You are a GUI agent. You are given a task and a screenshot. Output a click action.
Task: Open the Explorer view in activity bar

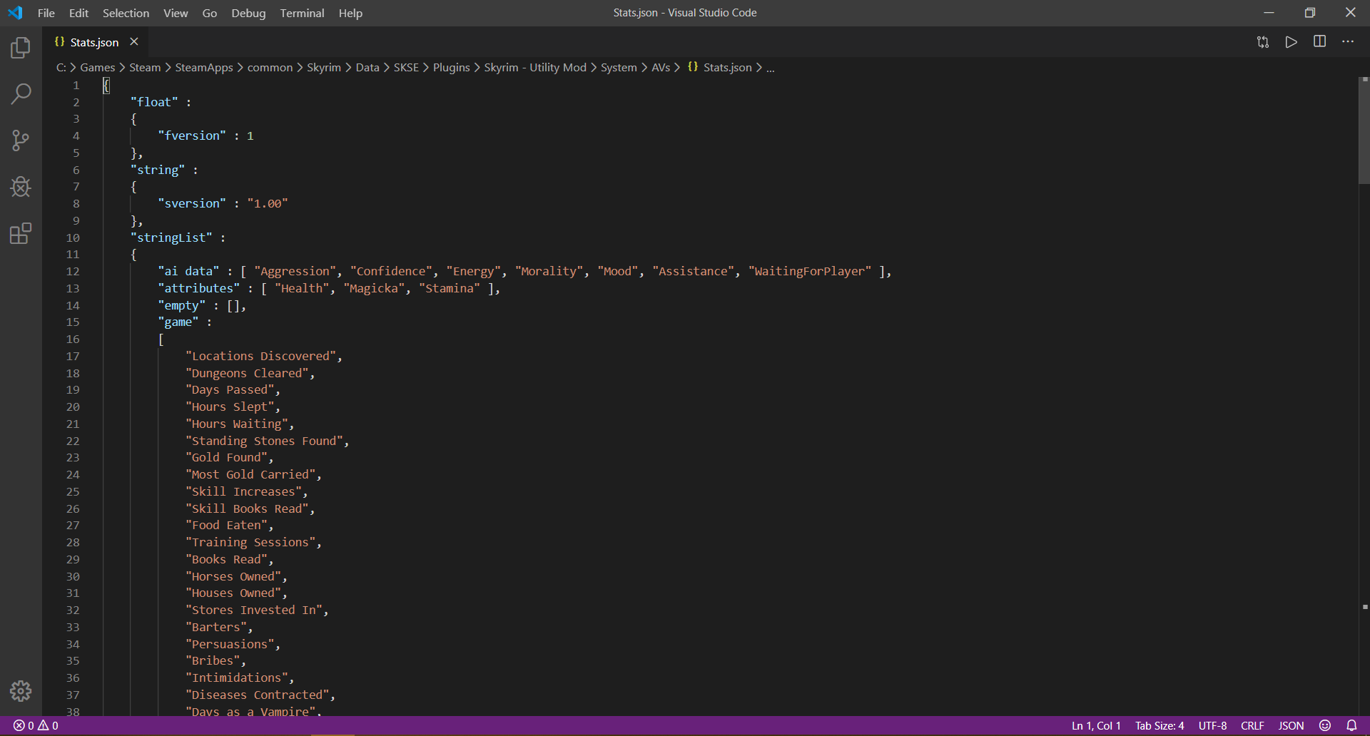click(21, 48)
